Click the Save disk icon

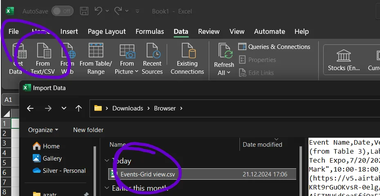84,11
